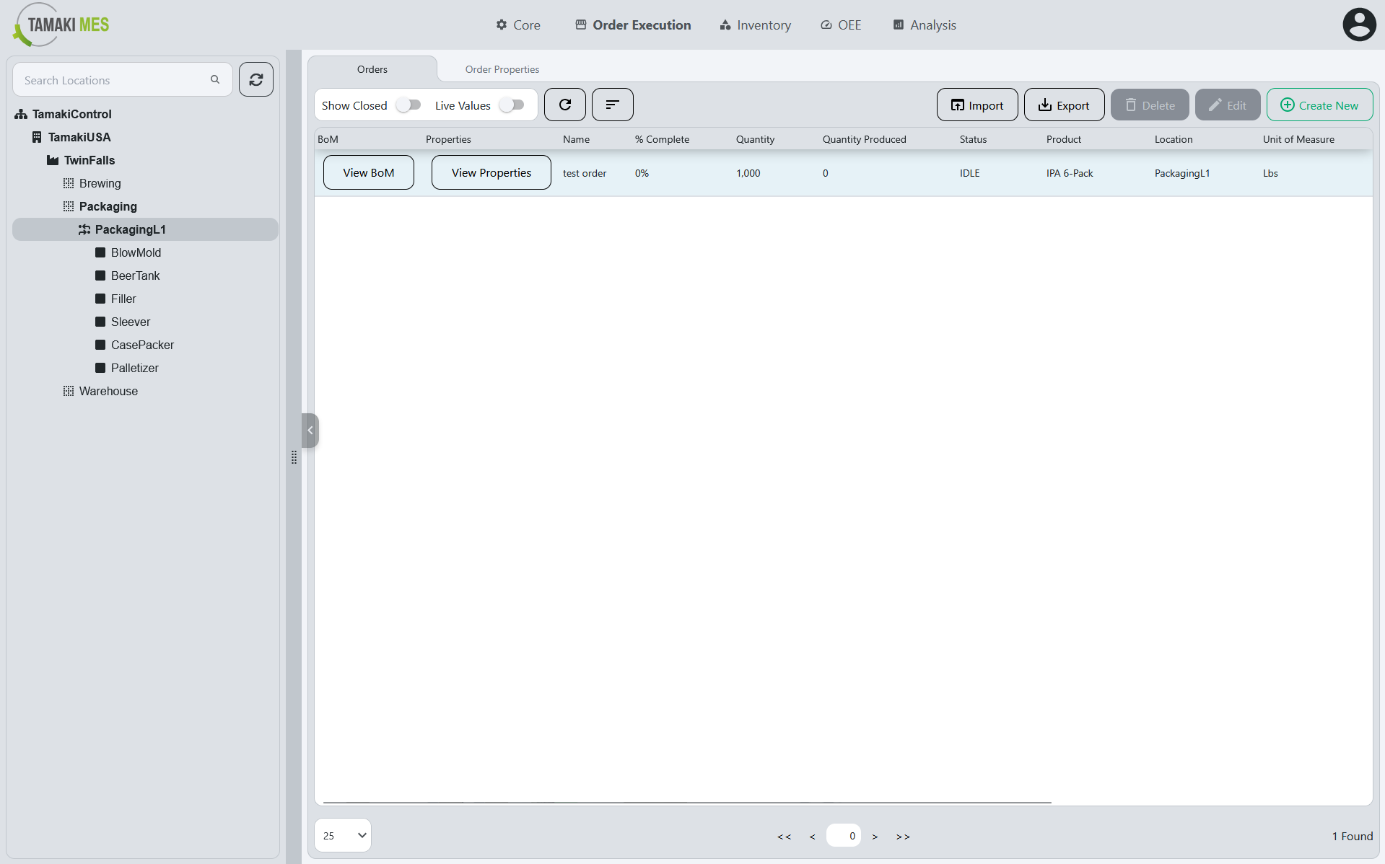Click the vertical splitter grip dots
Screen dimensions: 1385x864
coord(294,457)
